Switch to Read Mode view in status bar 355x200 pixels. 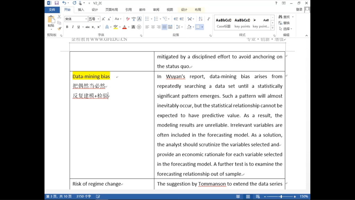pos(238,197)
